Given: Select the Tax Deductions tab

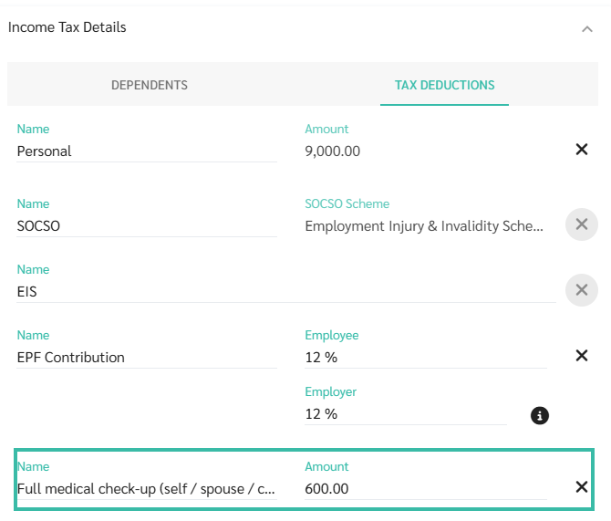Looking at the screenshot, I should coord(444,85).
